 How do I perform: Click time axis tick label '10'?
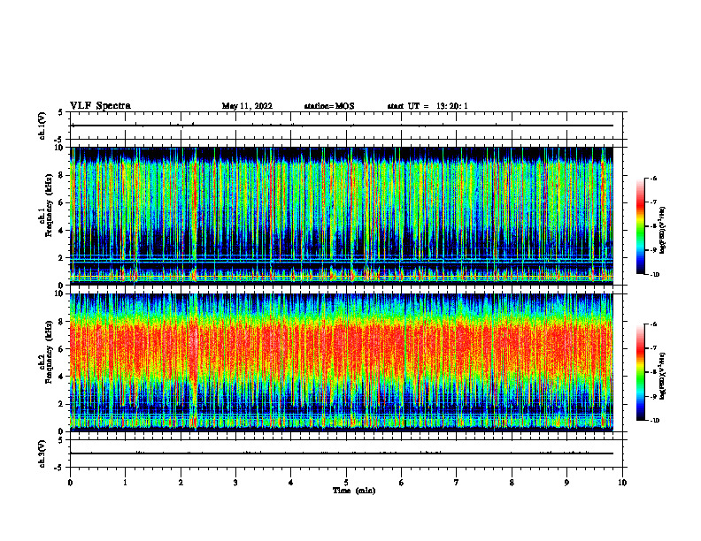tap(622, 483)
